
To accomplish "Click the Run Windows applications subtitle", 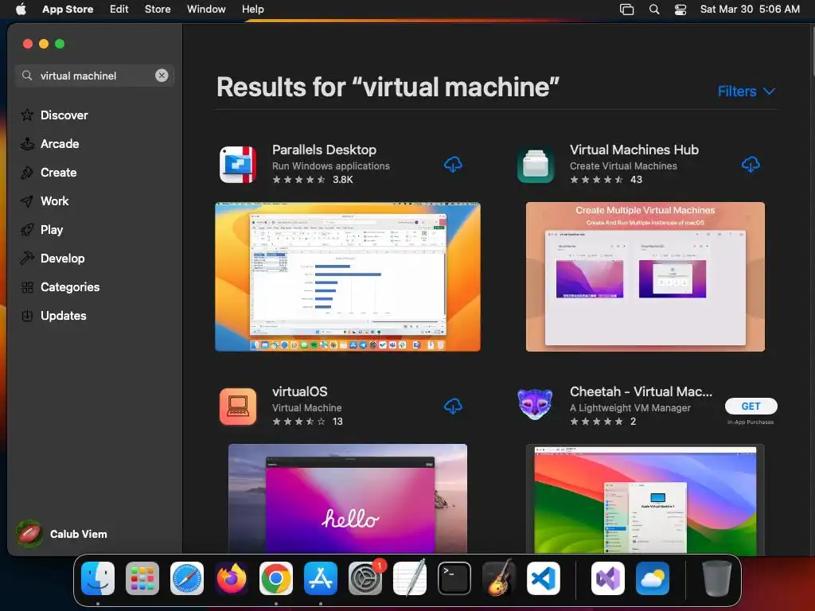I will [x=331, y=166].
